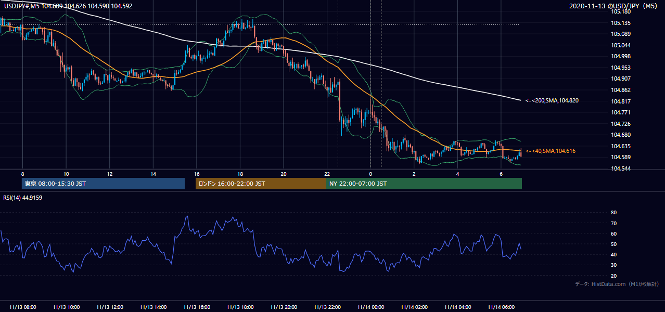The image size is (665, 312).
Task: Click price axis value 104.726
Action: point(621,124)
